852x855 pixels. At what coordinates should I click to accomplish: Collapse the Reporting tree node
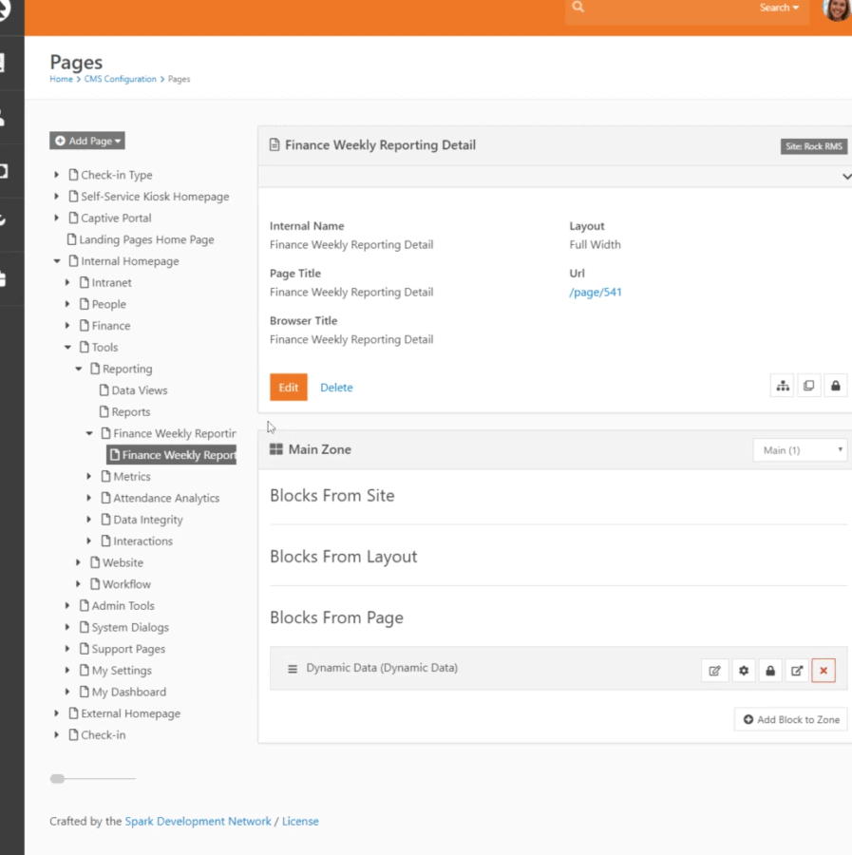point(79,369)
